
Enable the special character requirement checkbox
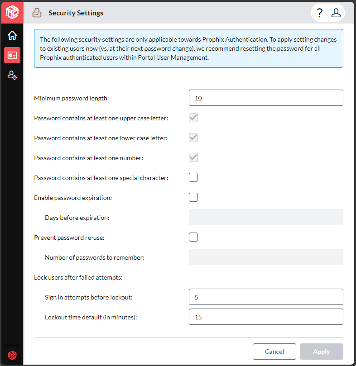click(x=193, y=177)
